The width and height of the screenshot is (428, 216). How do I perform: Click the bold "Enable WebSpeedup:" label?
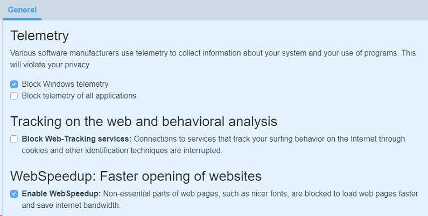61,193
